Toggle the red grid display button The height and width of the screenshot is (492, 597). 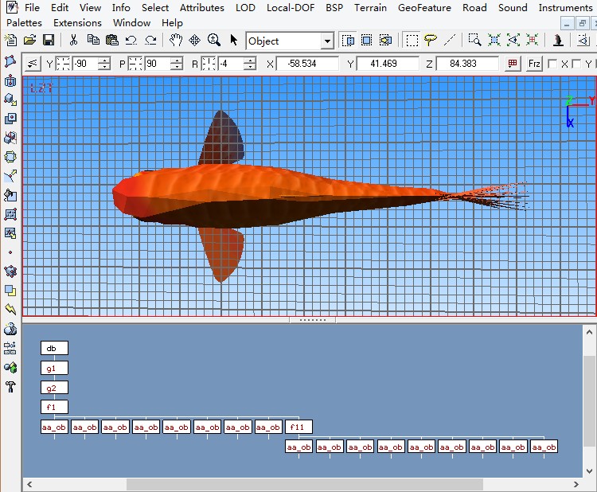[513, 64]
